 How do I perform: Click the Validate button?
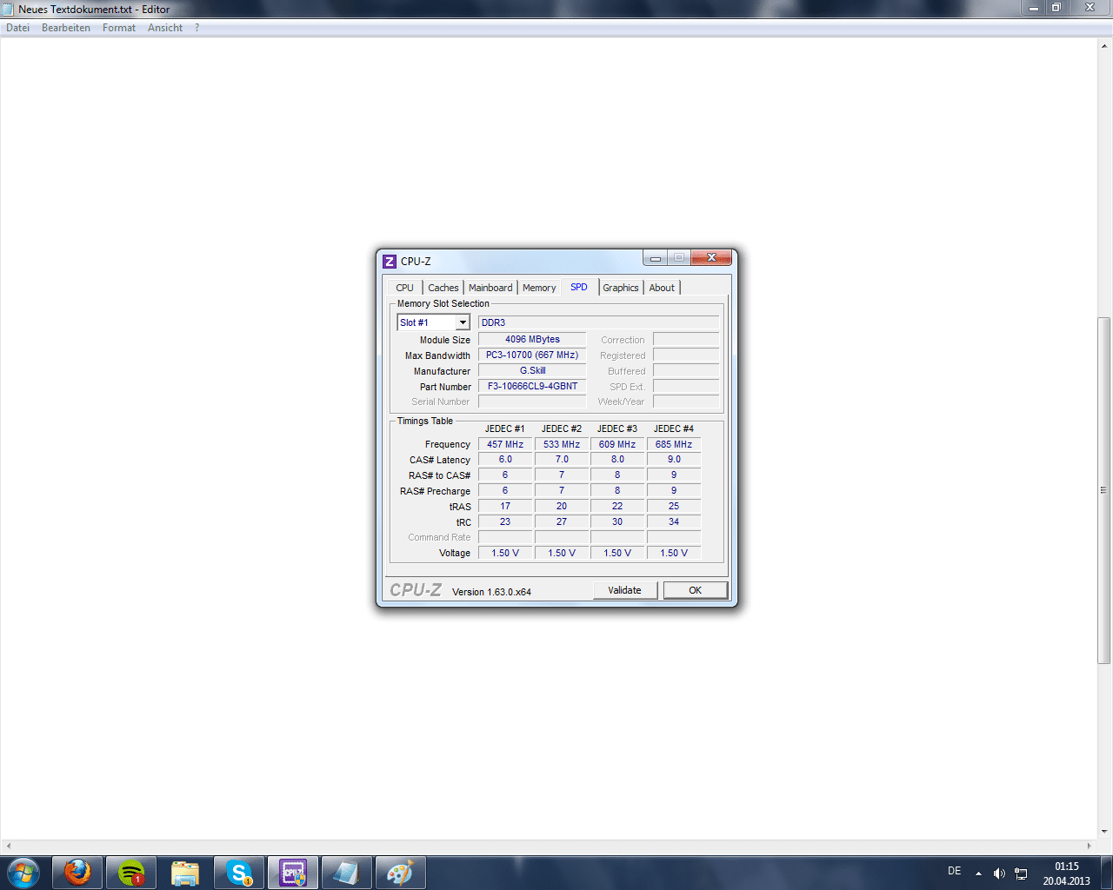point(624,590)
